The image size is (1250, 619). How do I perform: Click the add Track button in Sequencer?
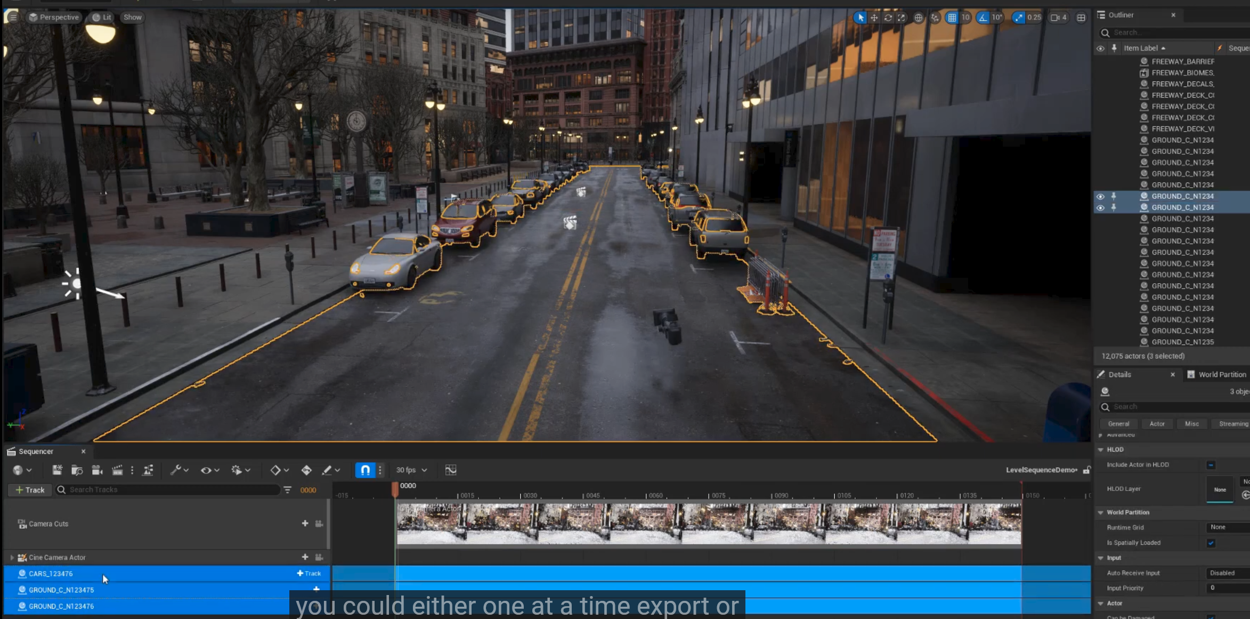[30, 489]
